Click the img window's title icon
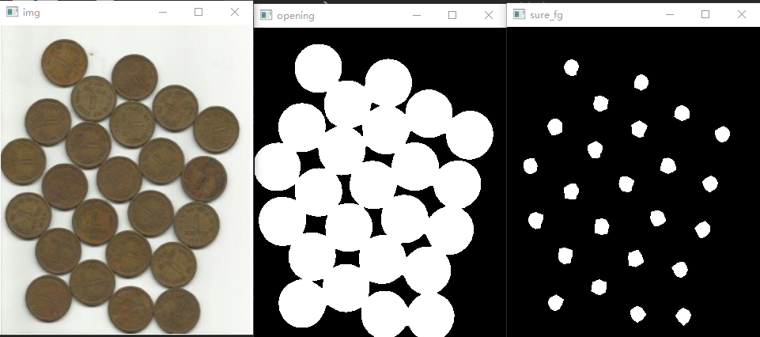Screen dimensions: 760x337 point(12,12)
